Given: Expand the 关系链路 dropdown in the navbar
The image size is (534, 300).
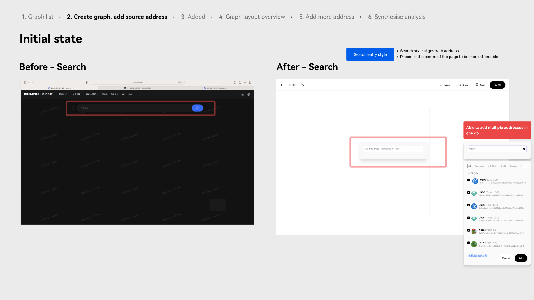Looking at the screenshot, I should click(77, 94).
